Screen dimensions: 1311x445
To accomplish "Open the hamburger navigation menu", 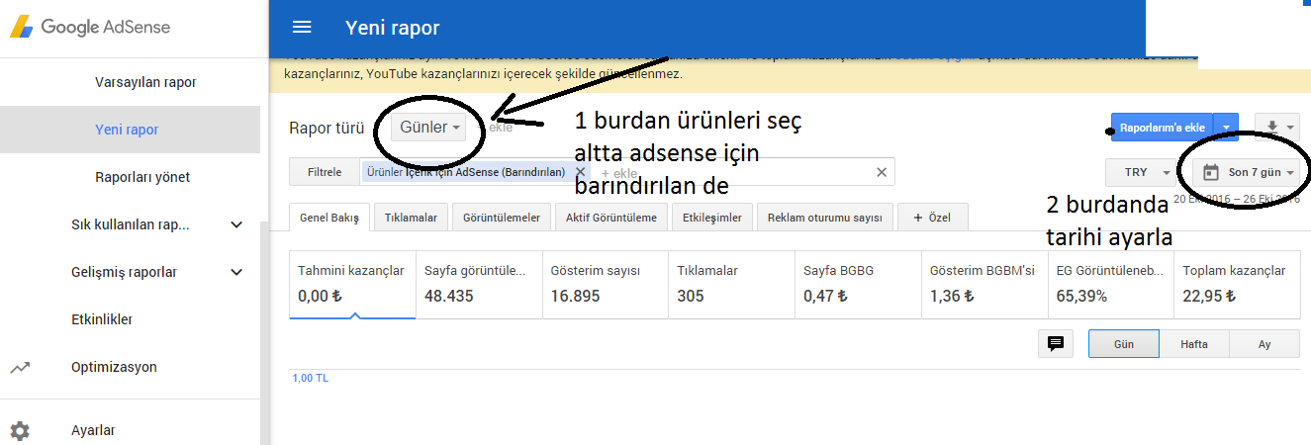I will click(302, 28).
